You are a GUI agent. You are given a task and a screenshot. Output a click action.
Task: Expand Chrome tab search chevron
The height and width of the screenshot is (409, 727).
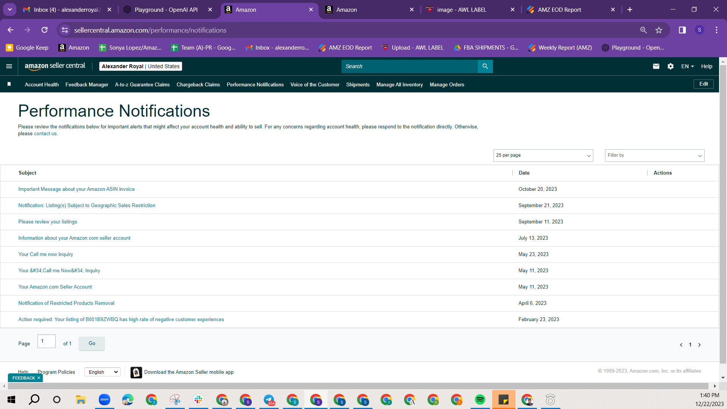(9, 9)
